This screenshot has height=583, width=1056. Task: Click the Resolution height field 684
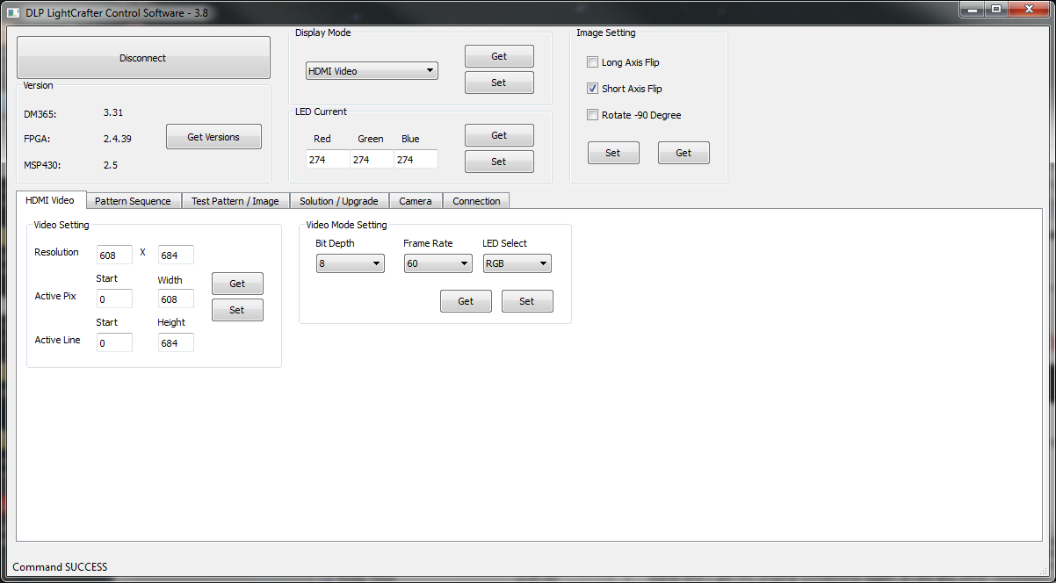(176, 255)
